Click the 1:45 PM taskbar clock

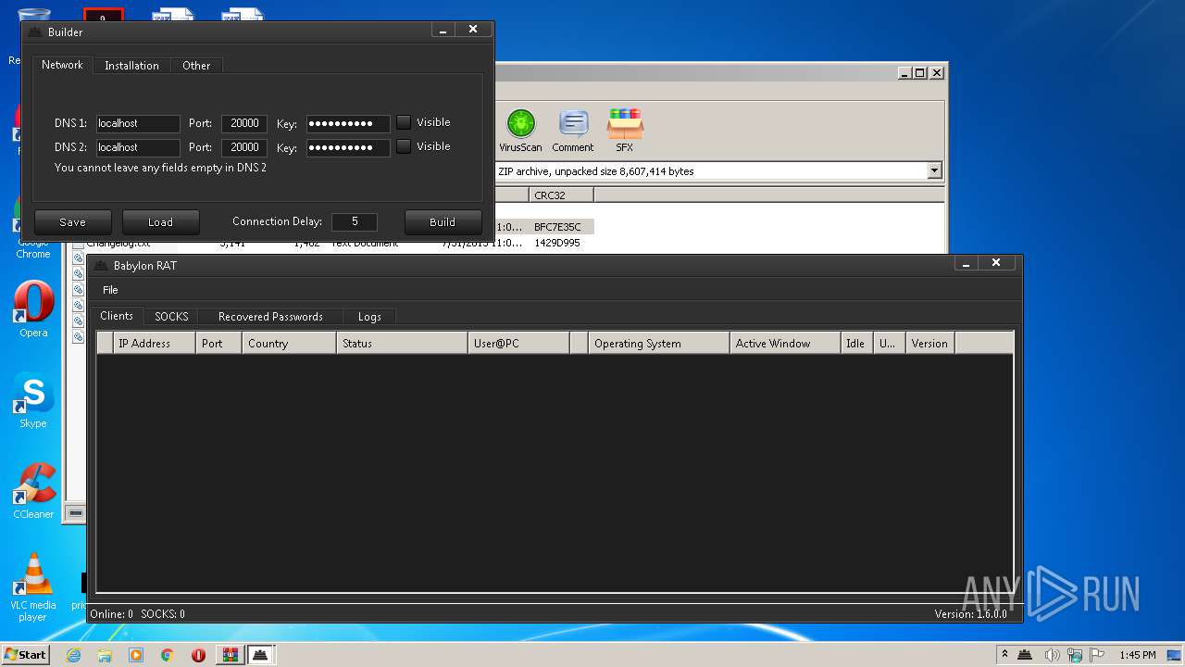[1137, 655]
